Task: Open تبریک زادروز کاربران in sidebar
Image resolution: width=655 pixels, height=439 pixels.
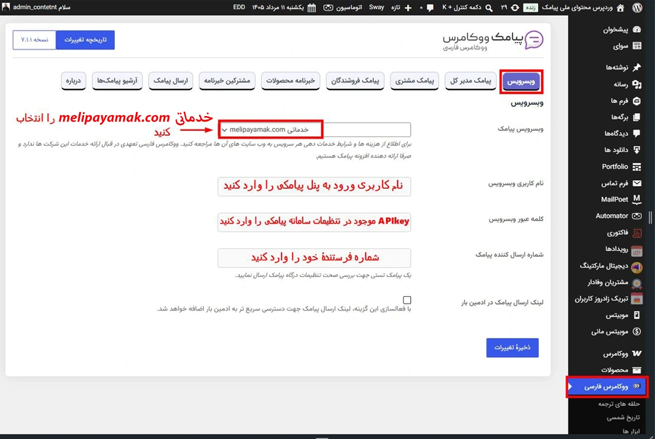Action: click(601, 299)
